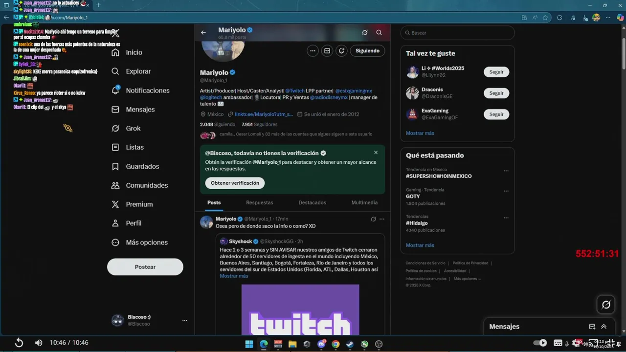Open Google Chrome in taskbar

tap(335, 344)
